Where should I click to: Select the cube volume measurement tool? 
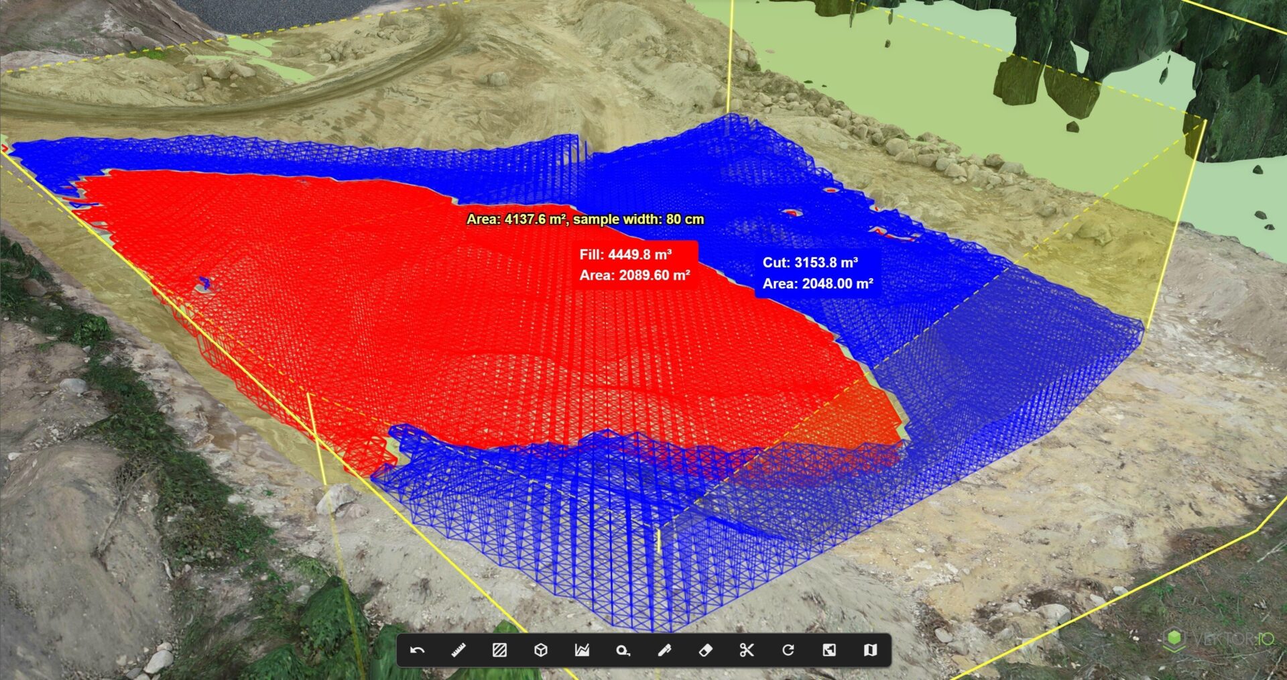(x=541, y=650)
